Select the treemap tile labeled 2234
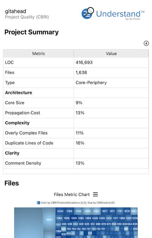Image resolution: width=152 pixels, height=238 pixels. 60,211
